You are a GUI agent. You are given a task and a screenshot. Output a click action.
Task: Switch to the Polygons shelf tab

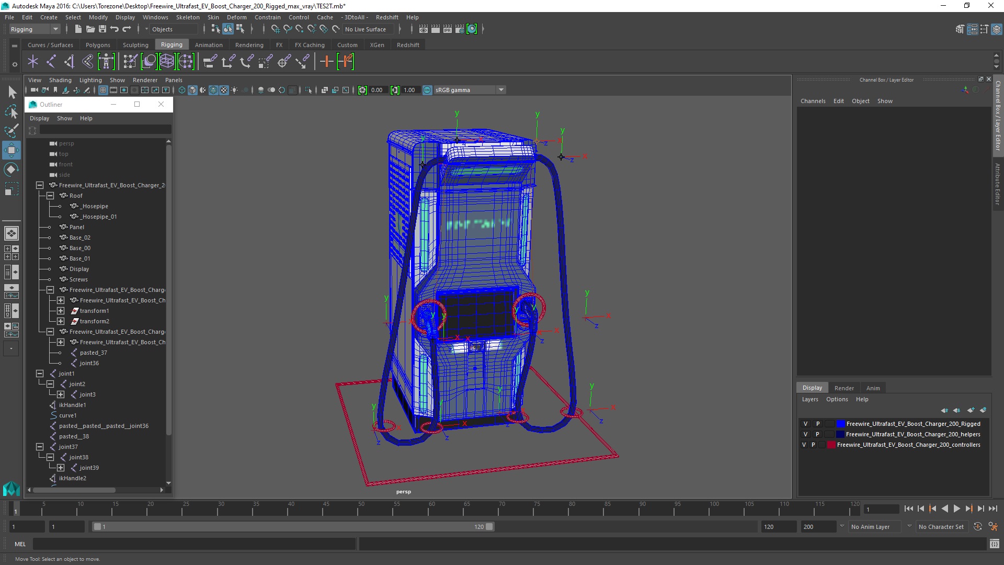[x=98, y=45]
